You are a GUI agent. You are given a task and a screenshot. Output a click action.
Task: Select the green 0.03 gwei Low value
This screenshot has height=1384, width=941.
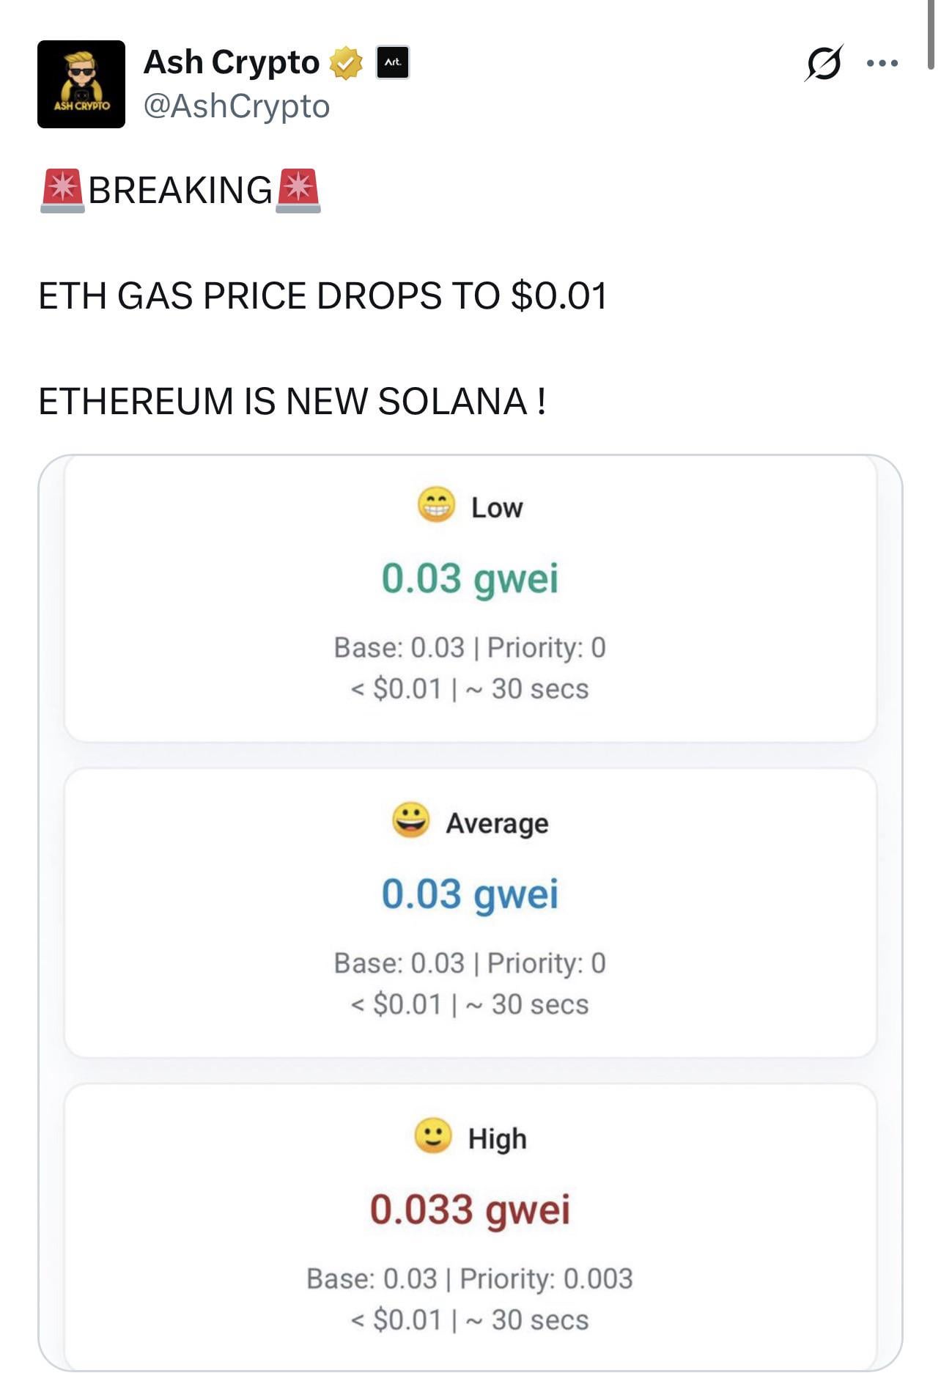(x=470, y=578)
